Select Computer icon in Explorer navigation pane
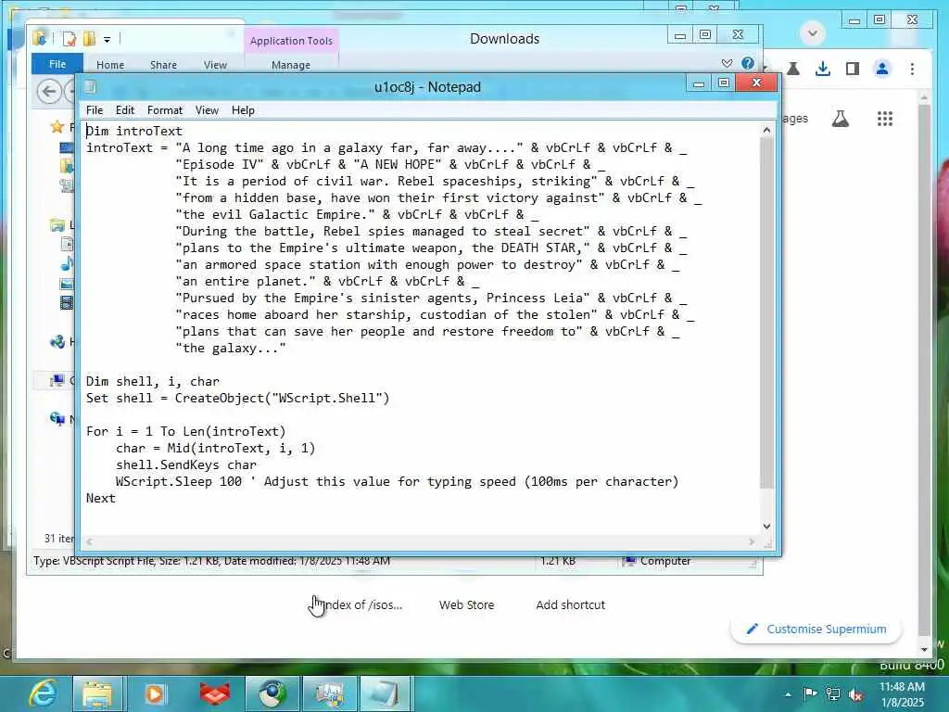949x712 pixels. click(x=57, y=381)
